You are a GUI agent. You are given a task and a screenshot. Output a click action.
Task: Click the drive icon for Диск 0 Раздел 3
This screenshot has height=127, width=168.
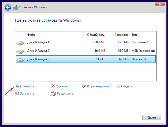tap(20, 60)
